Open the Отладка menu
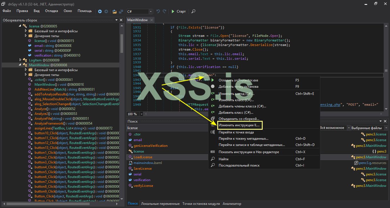 (51, 11)
